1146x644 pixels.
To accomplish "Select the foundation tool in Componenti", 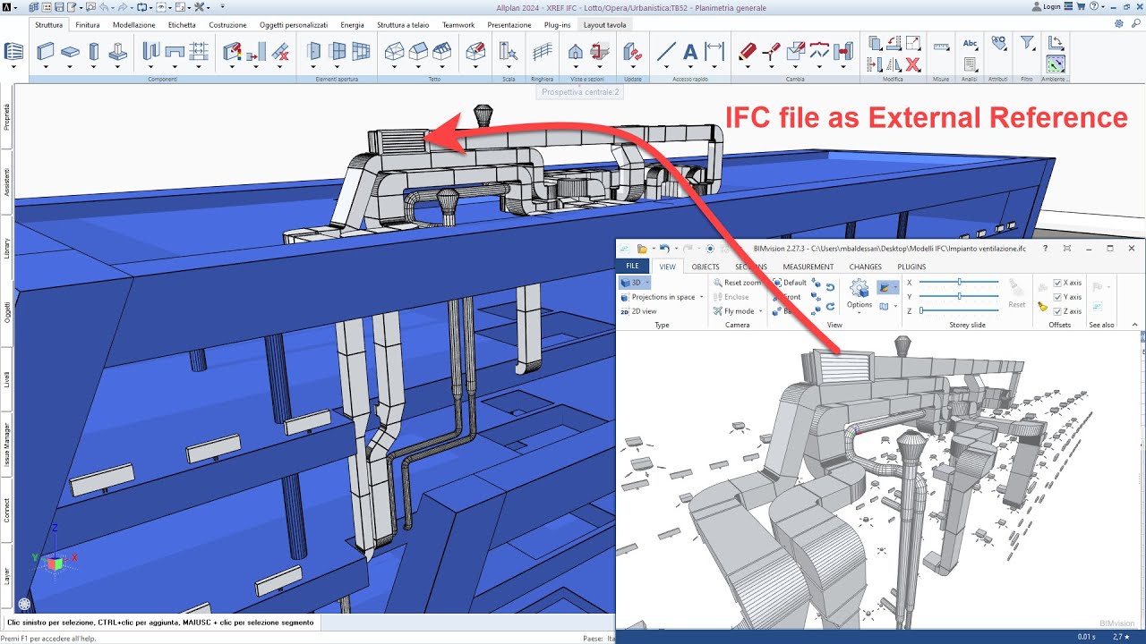I will pos(118,51).
